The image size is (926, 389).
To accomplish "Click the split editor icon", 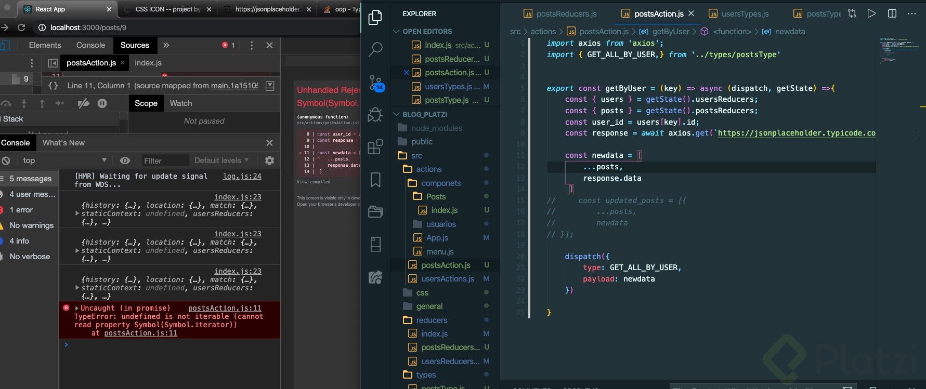I will click(892, 14).
